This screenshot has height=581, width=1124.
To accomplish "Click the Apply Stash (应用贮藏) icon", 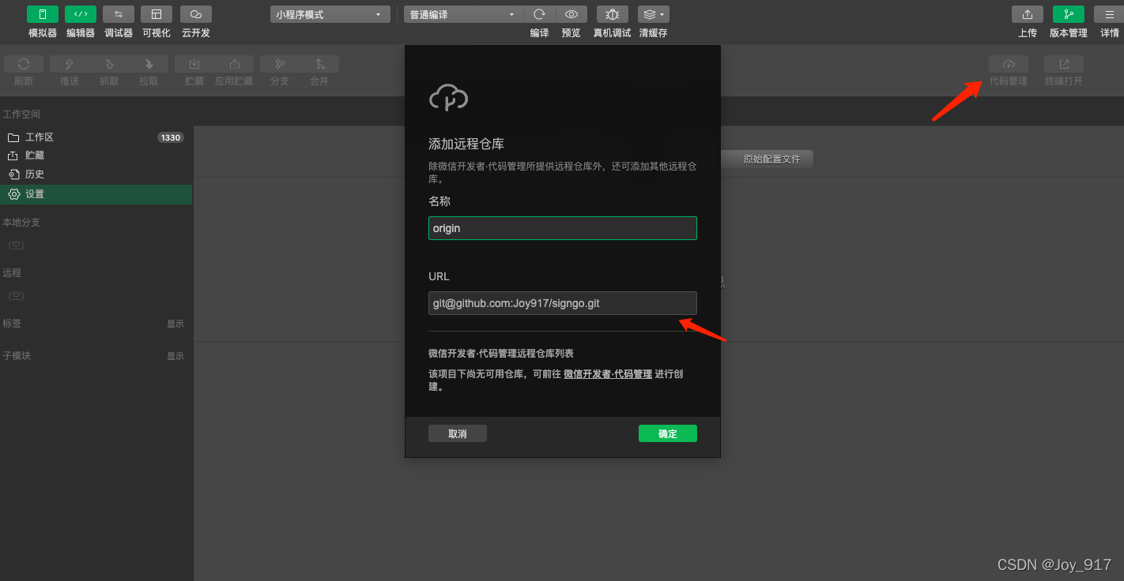I will pos(234,64).
